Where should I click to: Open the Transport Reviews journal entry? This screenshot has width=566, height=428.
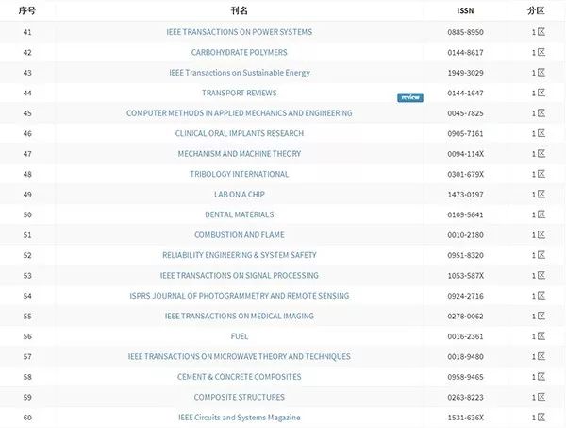(x=239, y=93)
